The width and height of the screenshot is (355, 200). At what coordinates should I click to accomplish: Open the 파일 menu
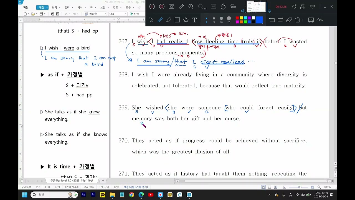pyautogui.click(x=26, y=7)
